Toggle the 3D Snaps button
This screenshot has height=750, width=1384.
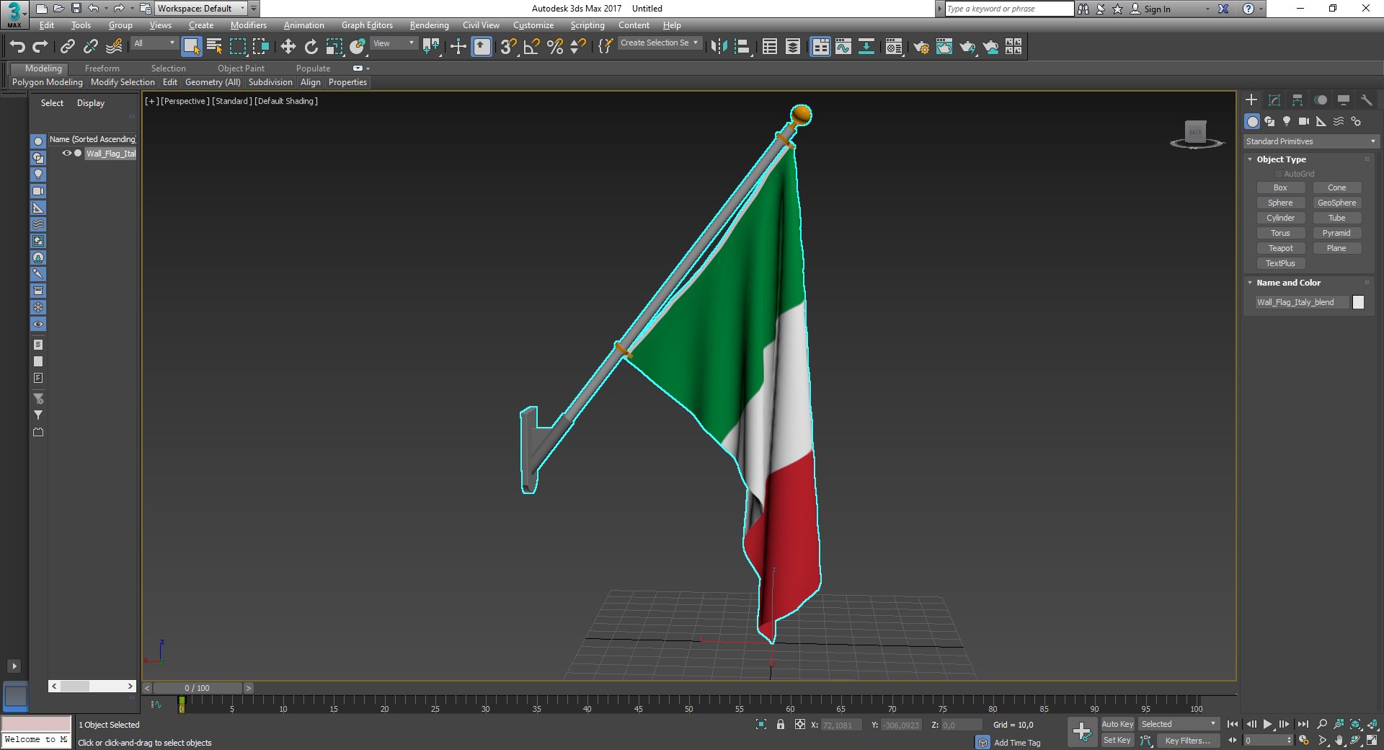pyautogui.click(x=508, y=47)
